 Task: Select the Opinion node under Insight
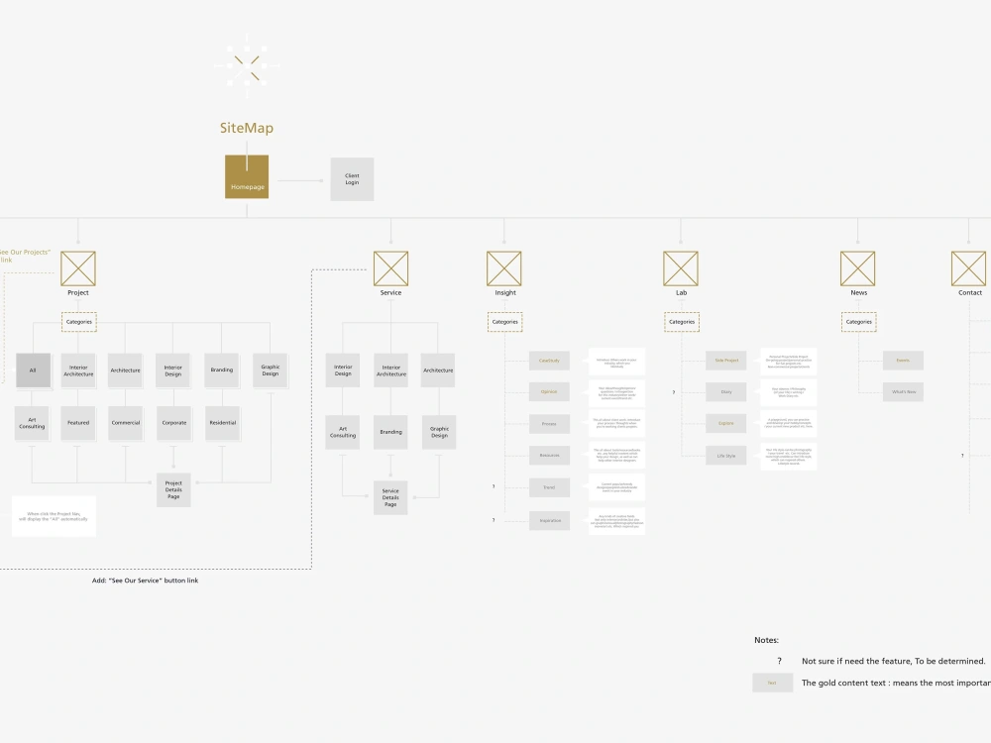[549, 391]
